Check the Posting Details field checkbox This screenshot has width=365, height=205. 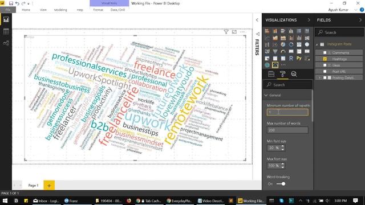tap(325, 78)
